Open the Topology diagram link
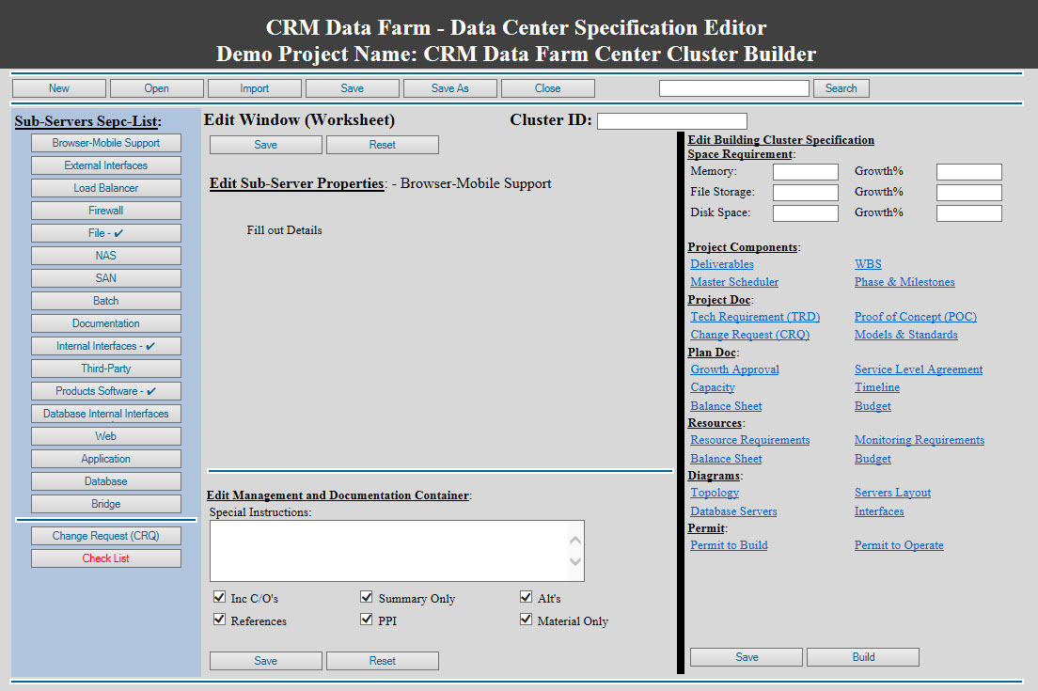 pos(715,493)
